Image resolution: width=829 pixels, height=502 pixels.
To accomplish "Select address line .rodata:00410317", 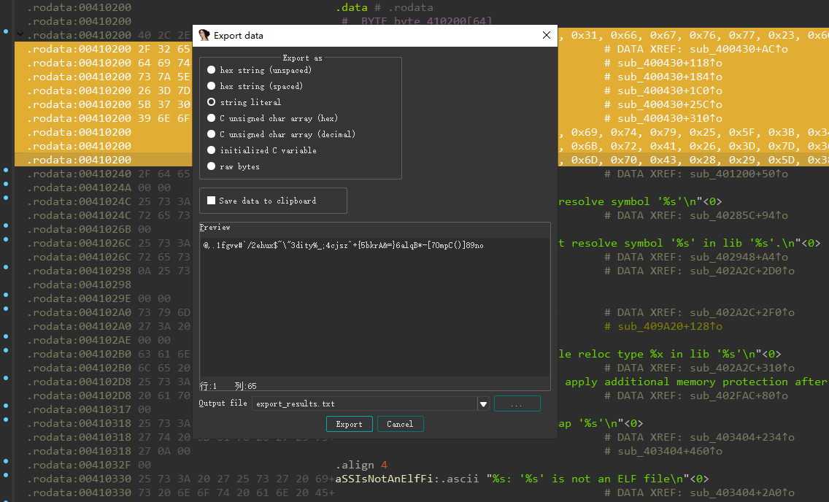I will coord(80,409).
